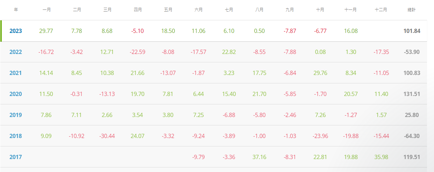Select the 2018 year link
This screenshot has height=172, width=434.
click(16, 136)
